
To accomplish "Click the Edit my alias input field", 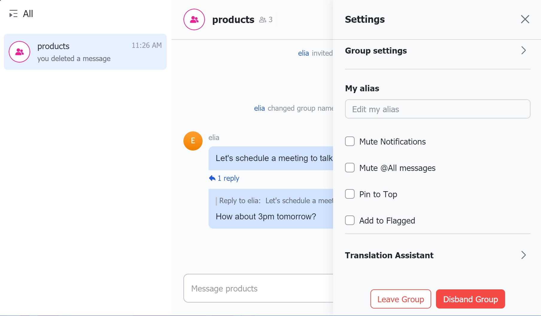I will pyautogui.click(x=437, y=109).
